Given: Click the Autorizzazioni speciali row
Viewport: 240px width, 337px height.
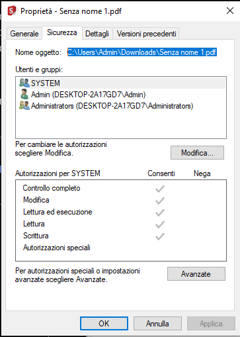Looking at the screenshot, I should pyautogui.click(x=121, y=248).
